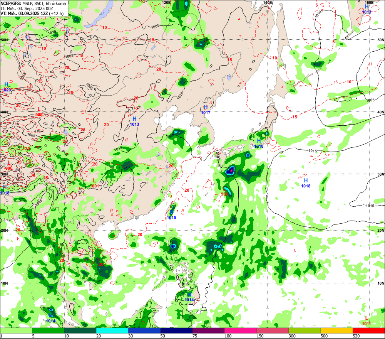Click the 'NCEP/GFS: MSLP, 850T, 6h úrkoma' title

pyautogui.click(x=33, y=3)
